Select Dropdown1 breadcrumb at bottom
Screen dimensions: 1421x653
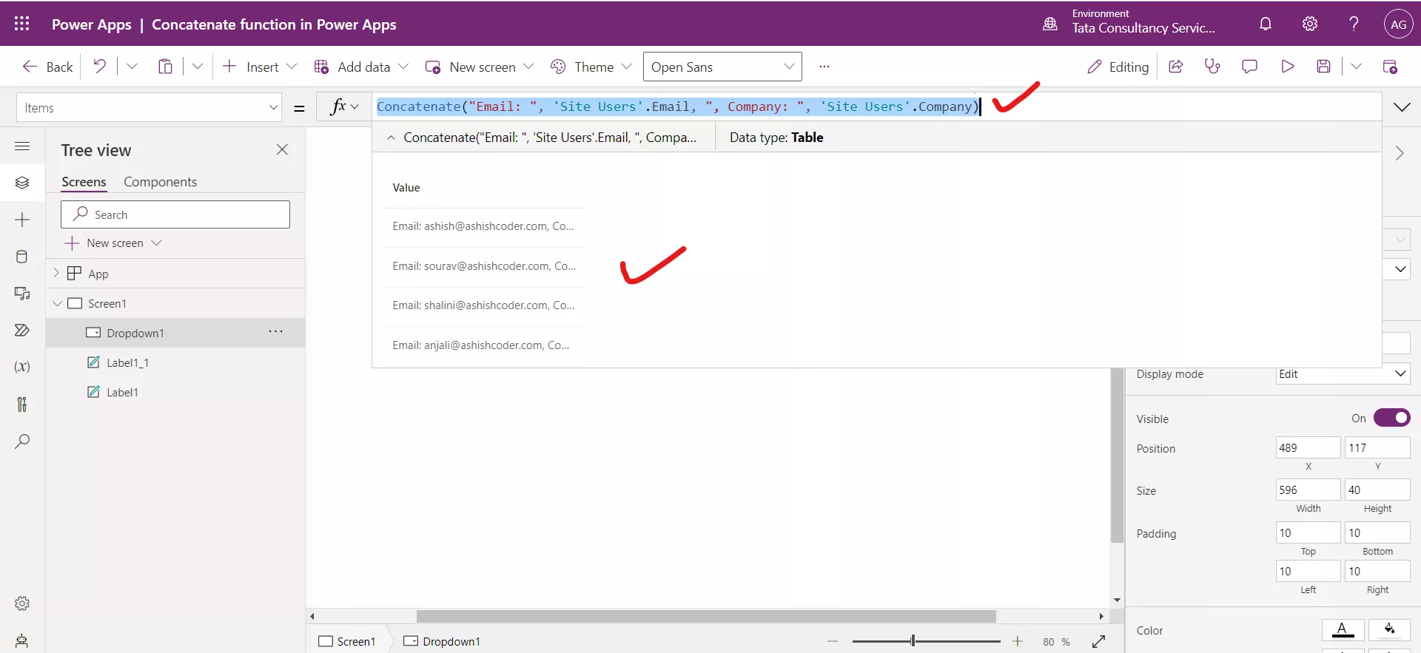(x=442, y=641)
